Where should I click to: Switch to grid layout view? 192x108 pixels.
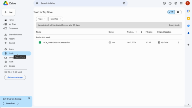(178, 12)
